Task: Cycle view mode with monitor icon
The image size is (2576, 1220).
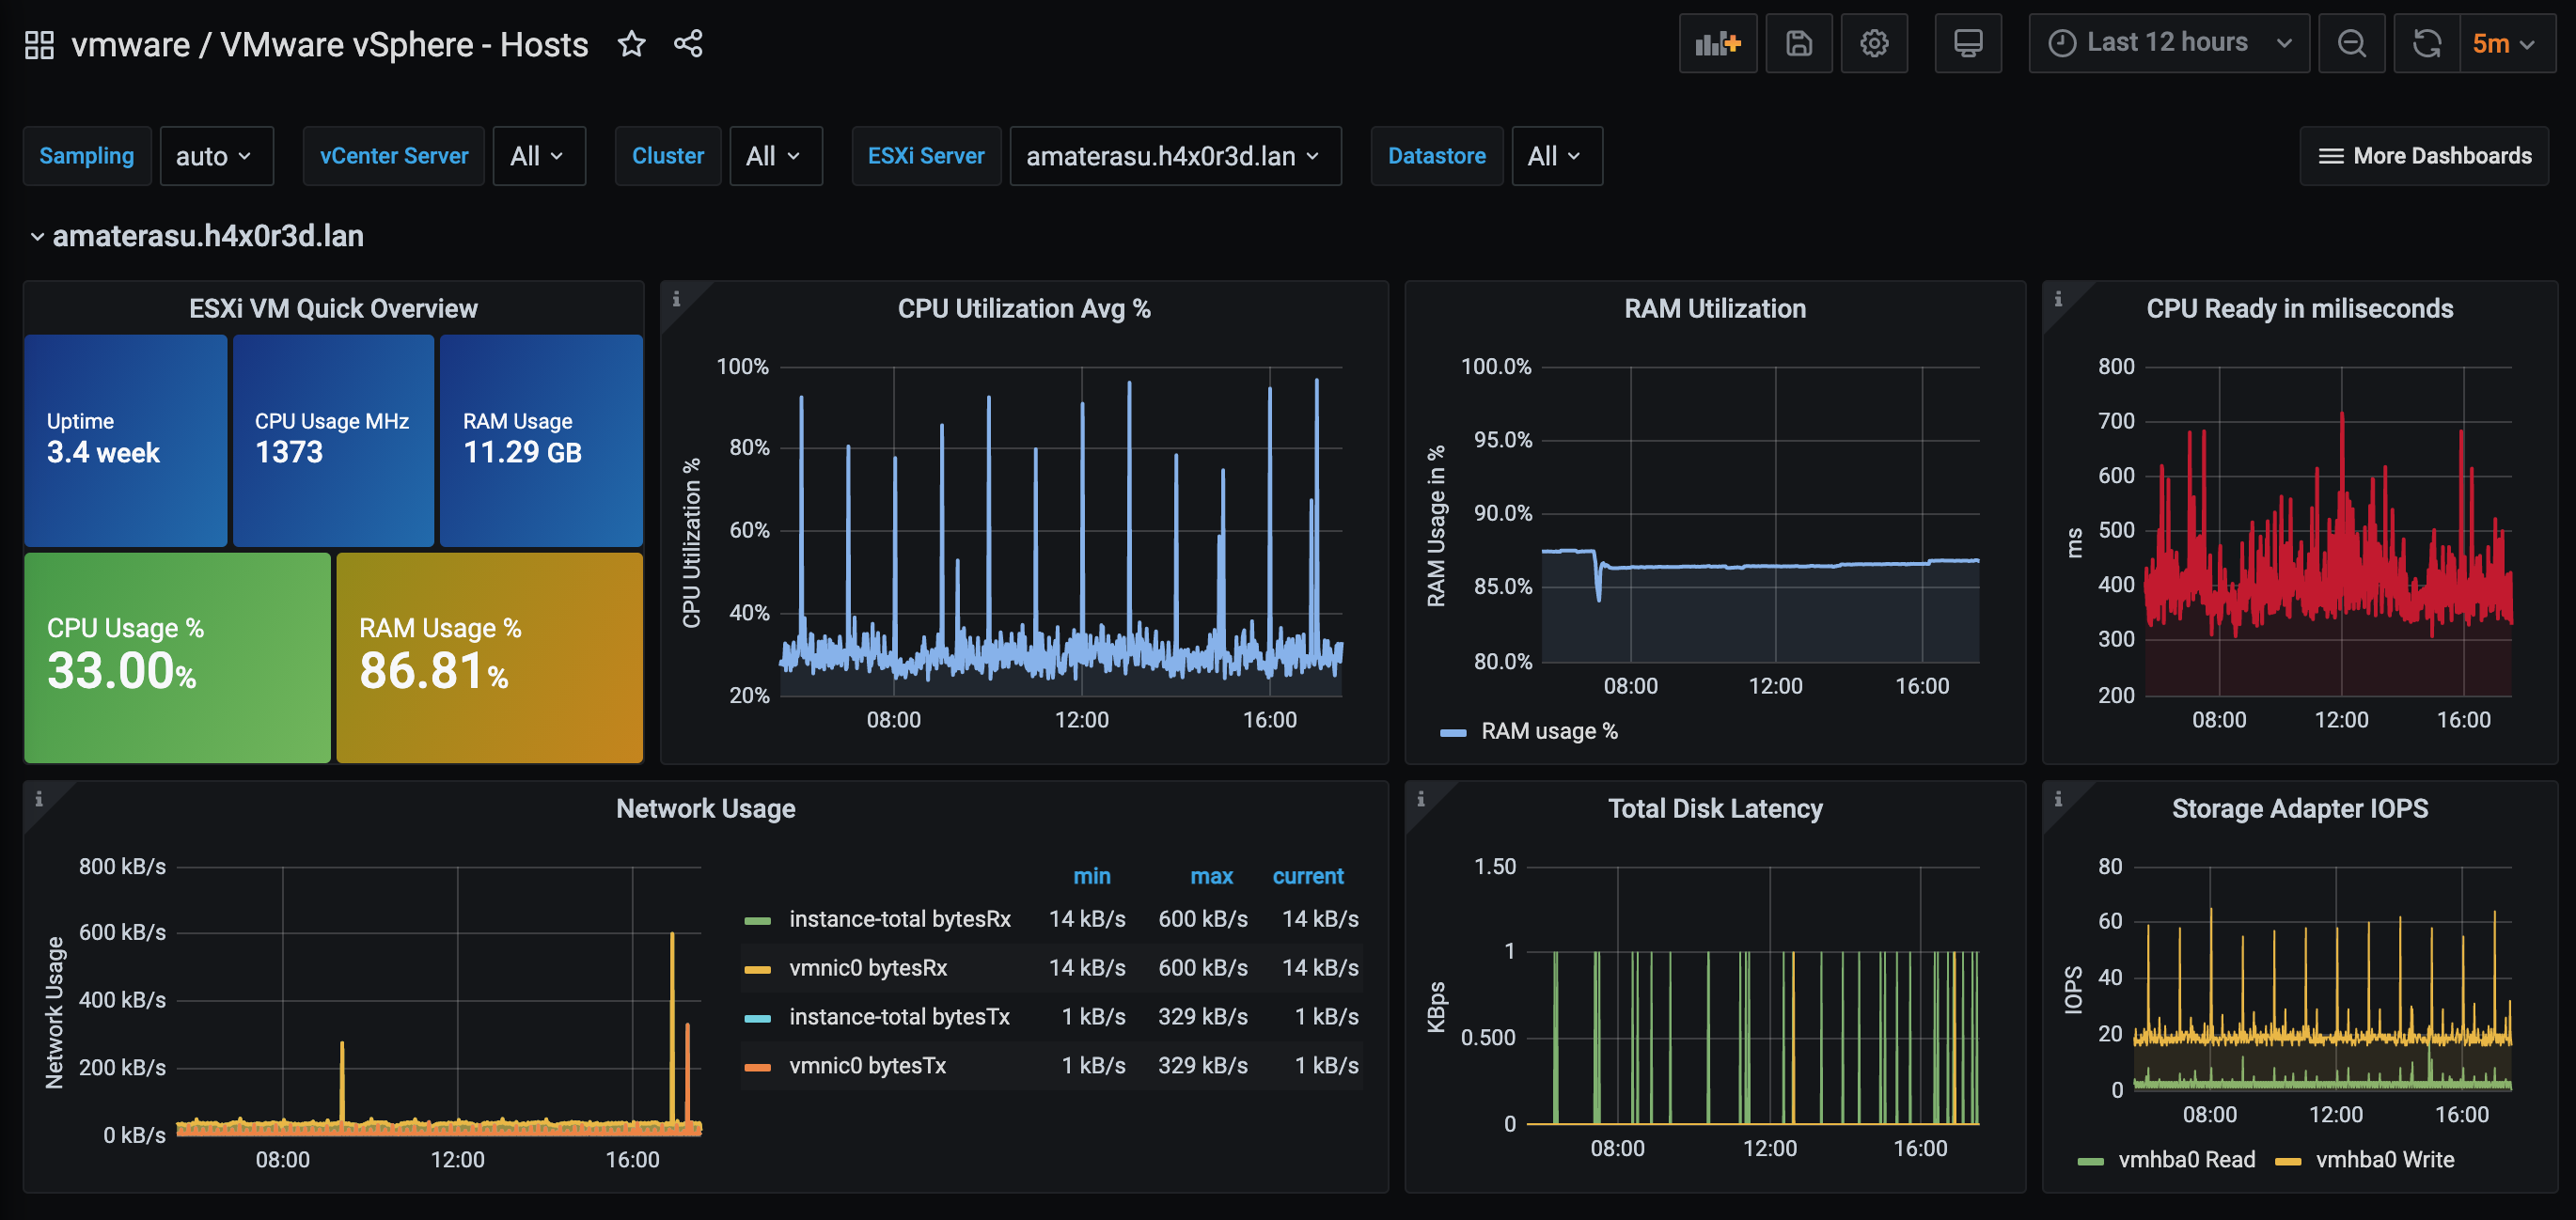Action: (x=1968, y=44)
